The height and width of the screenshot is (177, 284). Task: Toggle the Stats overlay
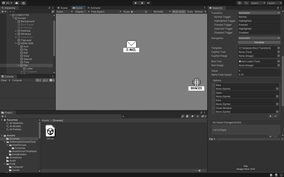tap(190, 12)
